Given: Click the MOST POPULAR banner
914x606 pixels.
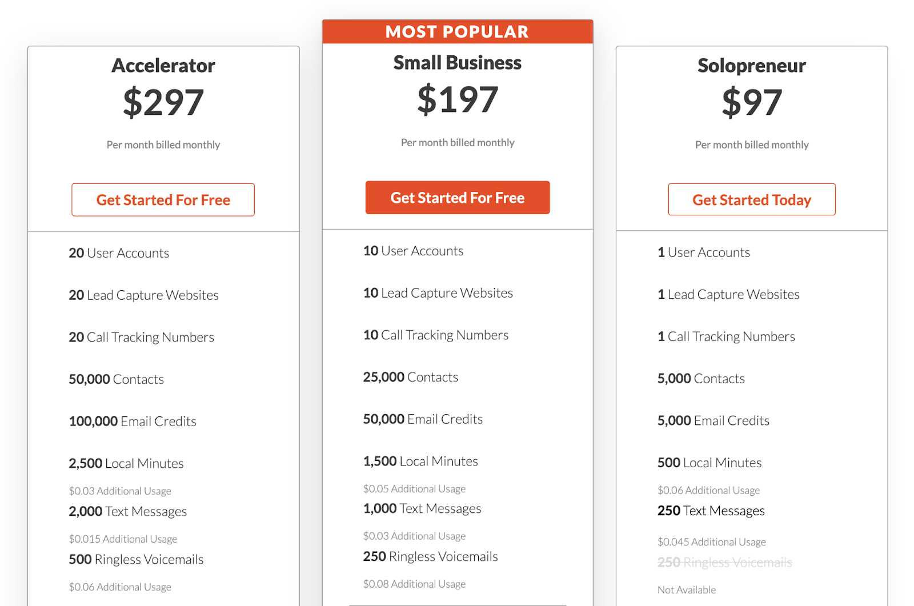Looking at the screenshot, I should 457,32.
